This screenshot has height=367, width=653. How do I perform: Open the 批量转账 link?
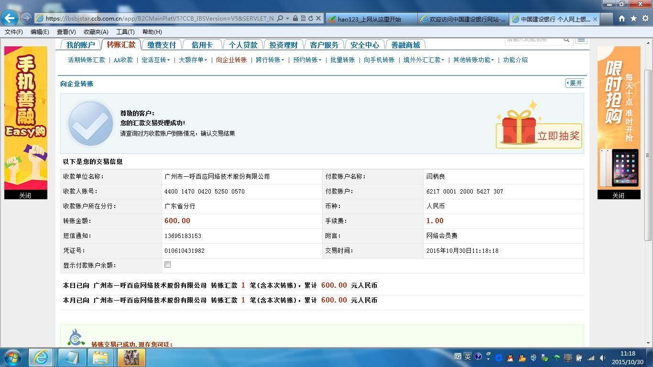342,60
